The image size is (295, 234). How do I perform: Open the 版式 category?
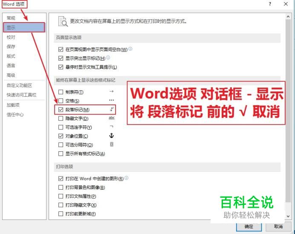coord(11,56)
